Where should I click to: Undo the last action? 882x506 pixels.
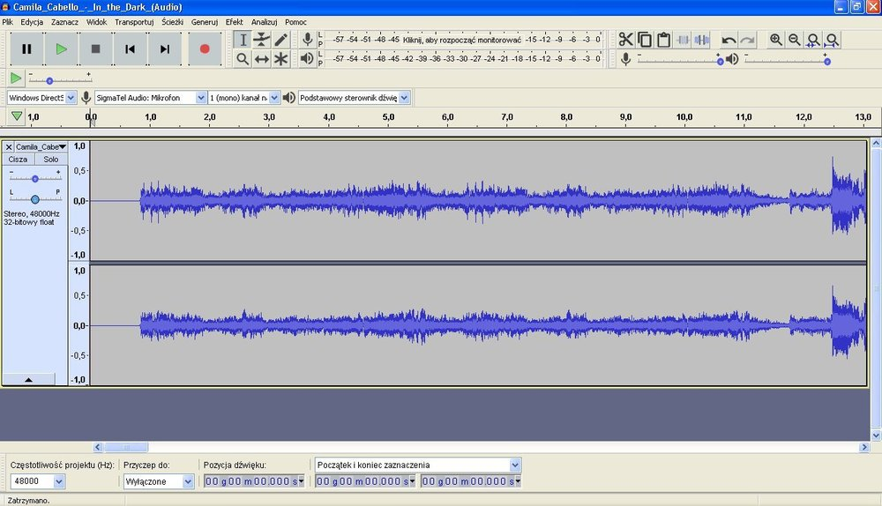click(729, 40)
